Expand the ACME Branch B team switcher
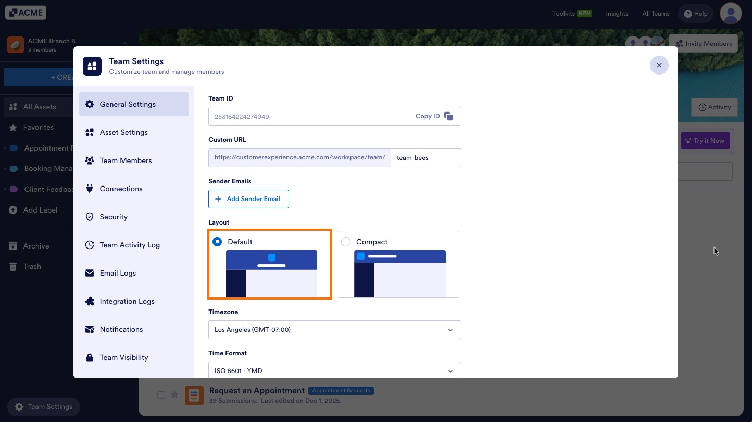 click(x=124, y=45)
